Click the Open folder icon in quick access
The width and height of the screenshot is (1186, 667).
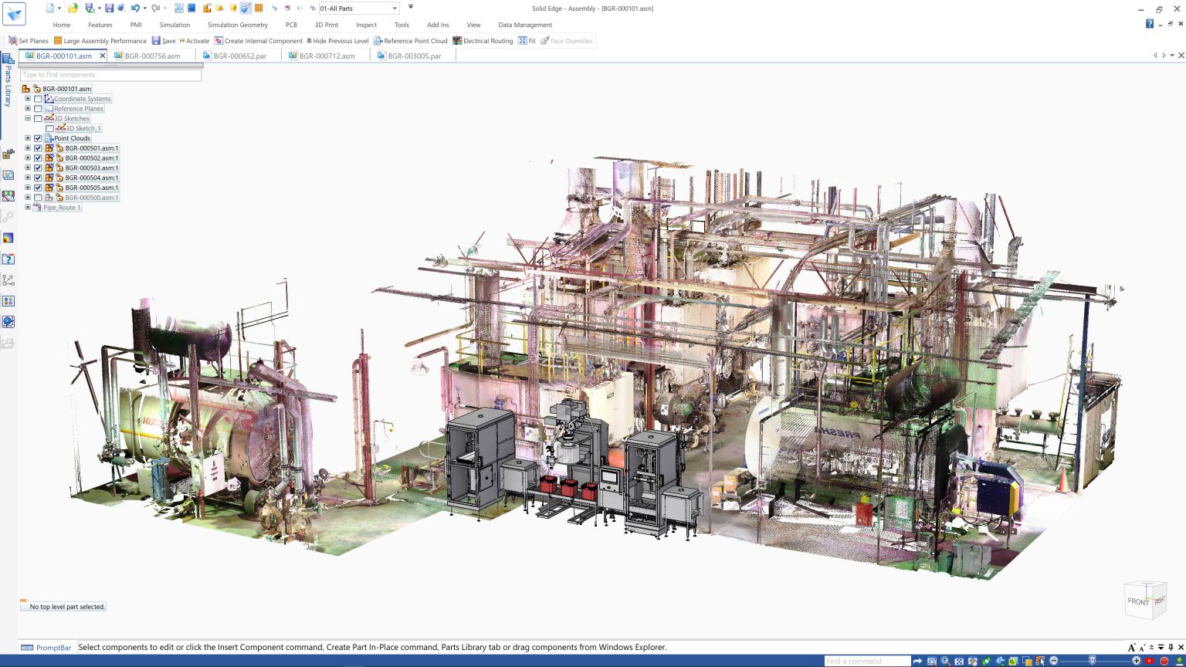click(x=72, y=8)
